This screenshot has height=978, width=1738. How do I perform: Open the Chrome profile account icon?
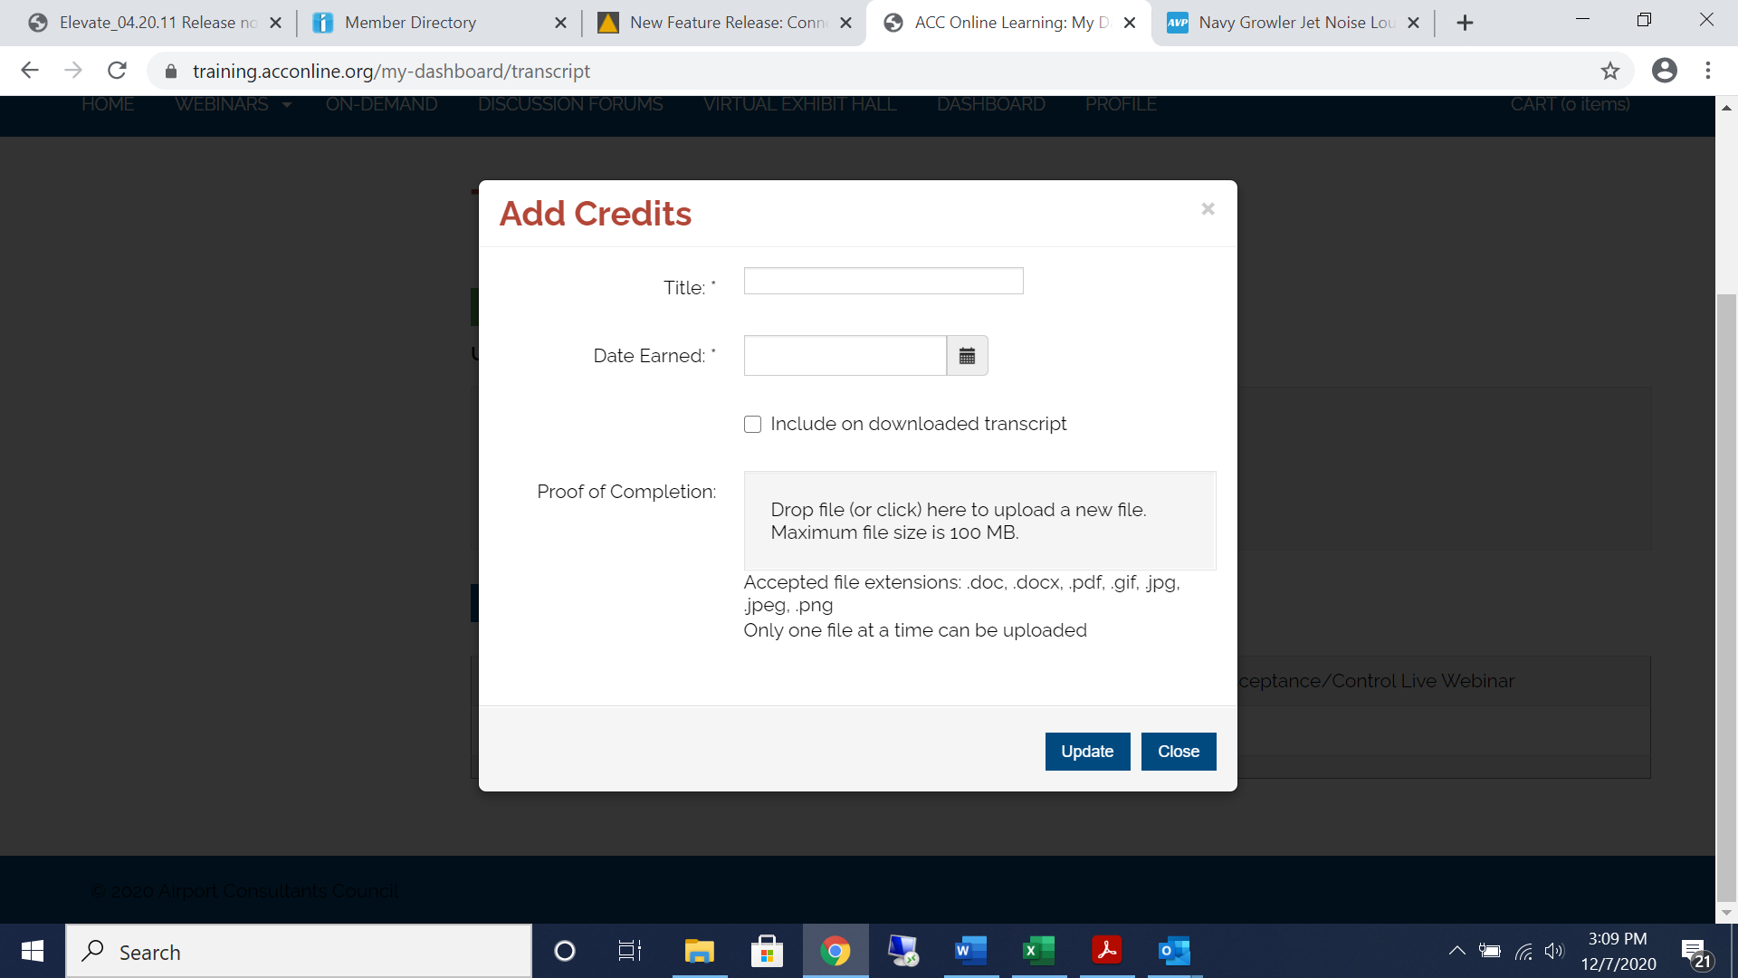click(1664, 71)
